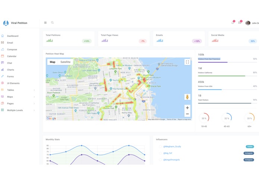Viewport: 259px width, 184px height.
Task: Click the Charts bar icon in sidebar
Action: pos(3,70)
